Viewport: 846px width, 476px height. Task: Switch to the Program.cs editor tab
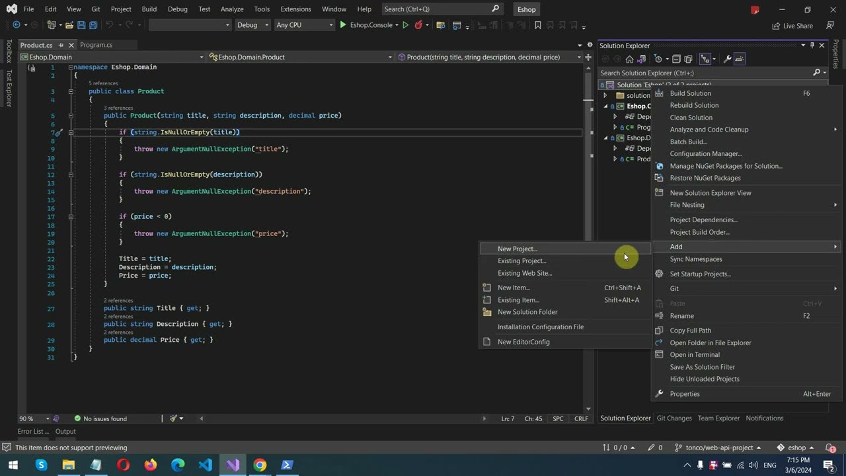click(x=96, y=45)
